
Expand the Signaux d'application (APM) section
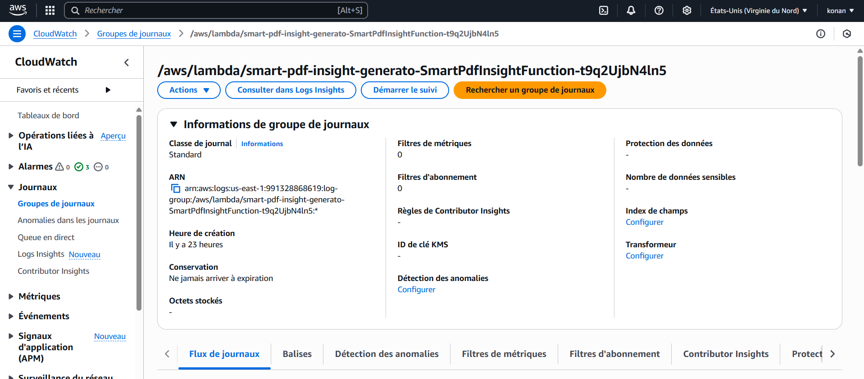pos(11,336)
